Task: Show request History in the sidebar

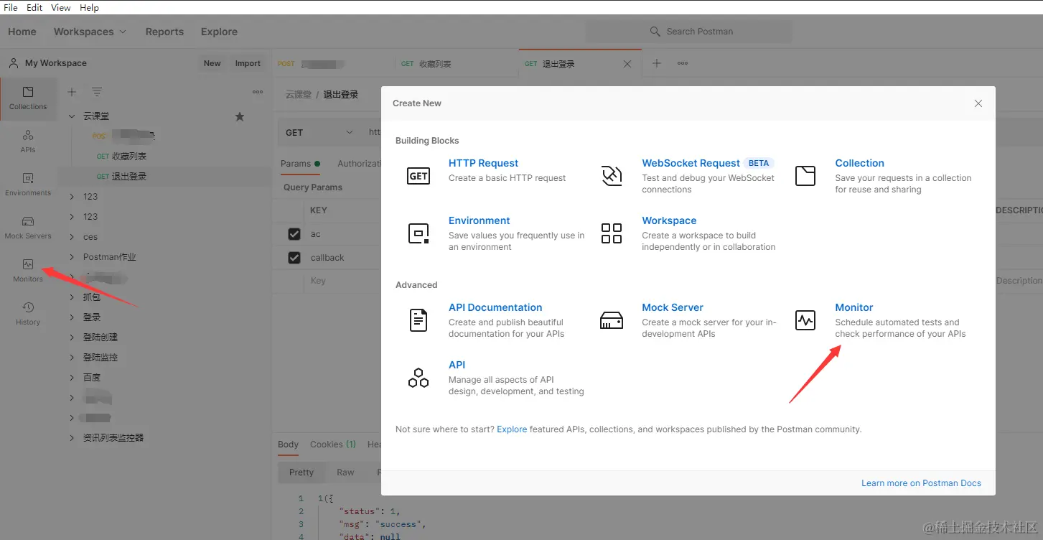Action: 28,314
